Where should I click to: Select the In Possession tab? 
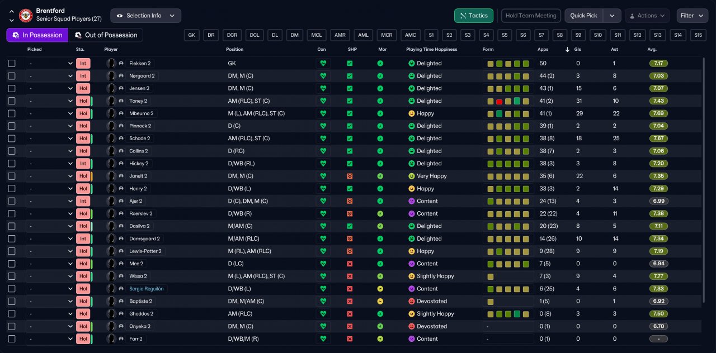coord(37,35)
